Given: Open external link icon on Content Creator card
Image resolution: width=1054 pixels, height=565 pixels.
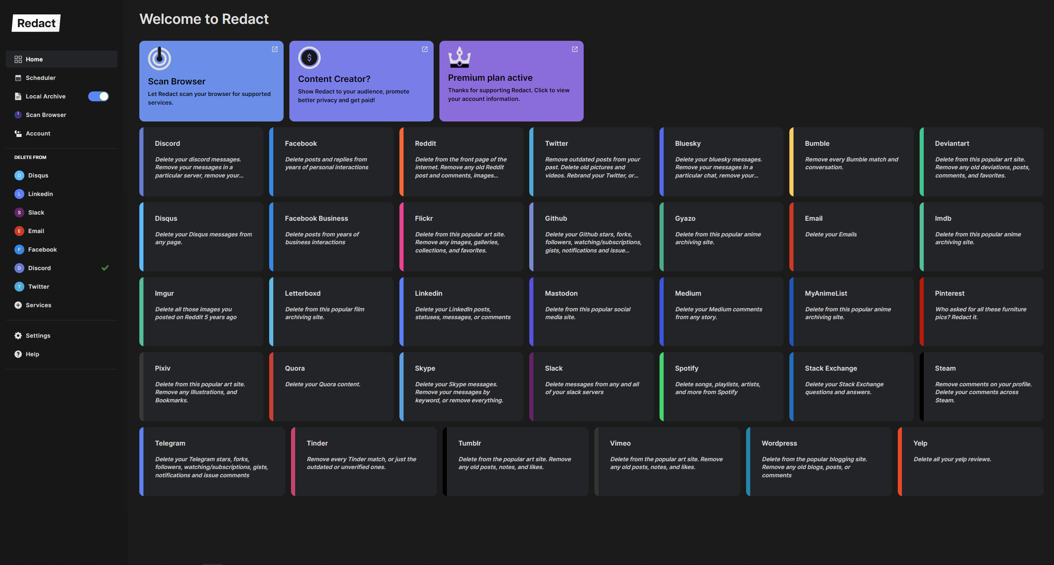Looking at the screenshot, I should [x=425, y=49].
